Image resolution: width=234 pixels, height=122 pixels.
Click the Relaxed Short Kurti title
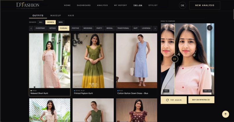click(x=39, y=93)
